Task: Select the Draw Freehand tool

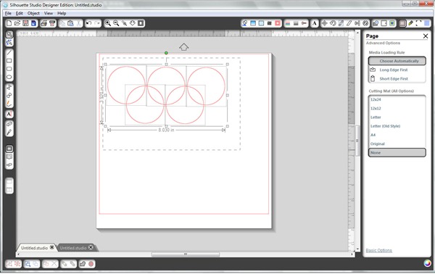Action: pos(9,104)
